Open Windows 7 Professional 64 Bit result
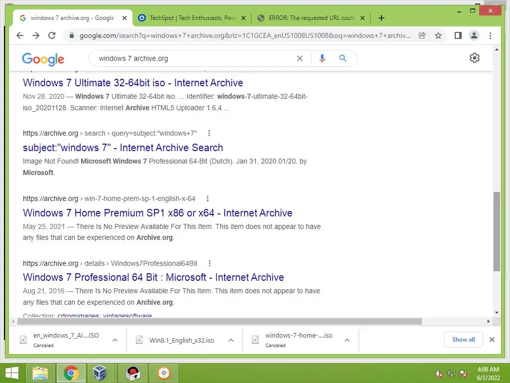Viewport: 510px width, 383px height. click(153, 277)
